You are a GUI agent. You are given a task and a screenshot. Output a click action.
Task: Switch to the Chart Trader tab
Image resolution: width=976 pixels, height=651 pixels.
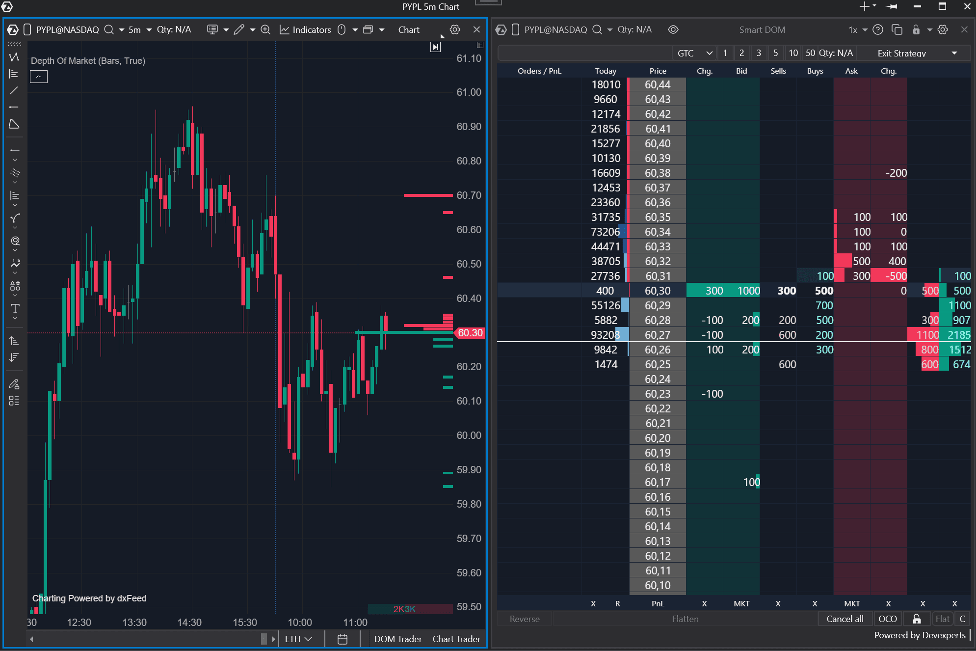pyautogui.click(x=456, y=639)
